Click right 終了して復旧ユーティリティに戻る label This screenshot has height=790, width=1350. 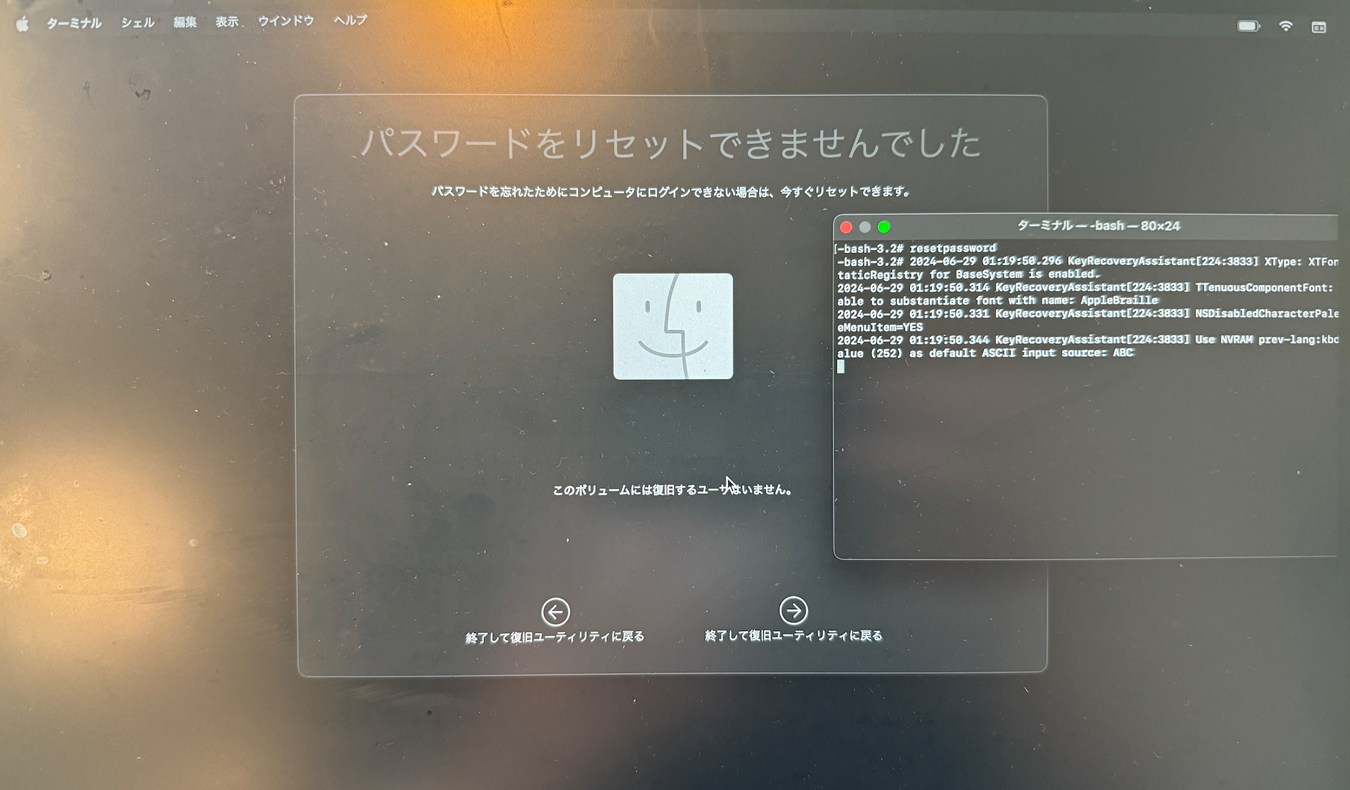[x=793, y=635]
